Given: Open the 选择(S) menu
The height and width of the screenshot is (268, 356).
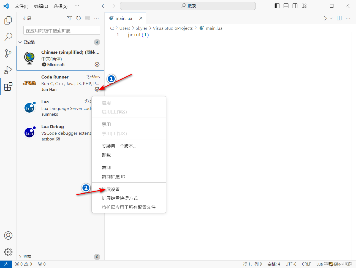Looking at the screenshot, I should [x=60, y=6].
